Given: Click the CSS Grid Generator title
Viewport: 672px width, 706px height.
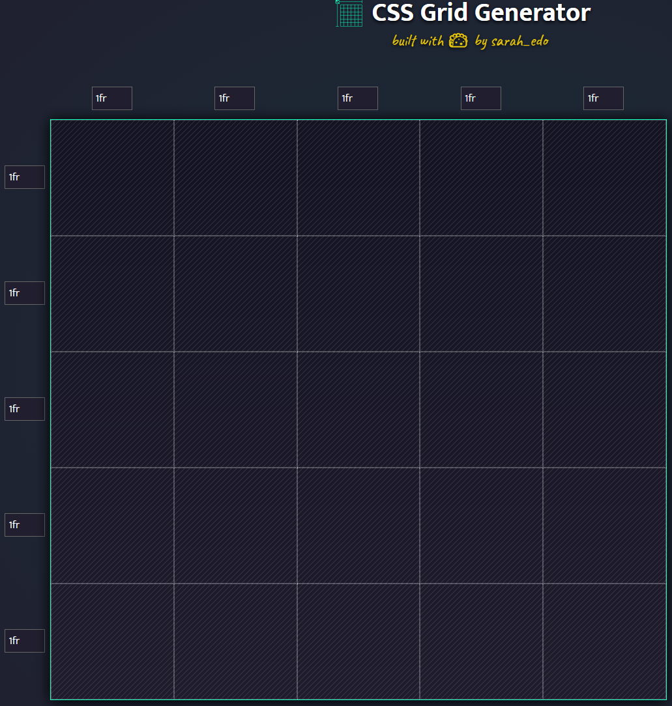Looking at the screenshot, I should [481, 12].
